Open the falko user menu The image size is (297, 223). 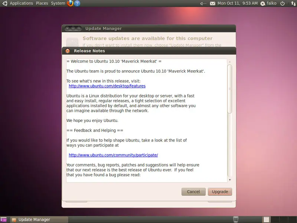(272, 3)
